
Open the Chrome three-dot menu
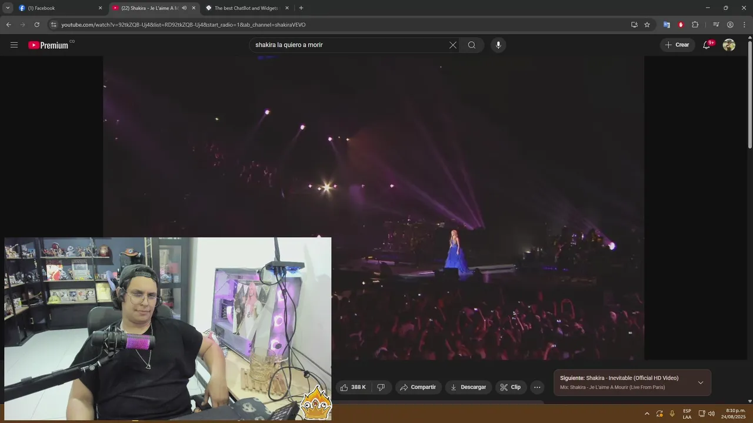click(x=744, y=25)
